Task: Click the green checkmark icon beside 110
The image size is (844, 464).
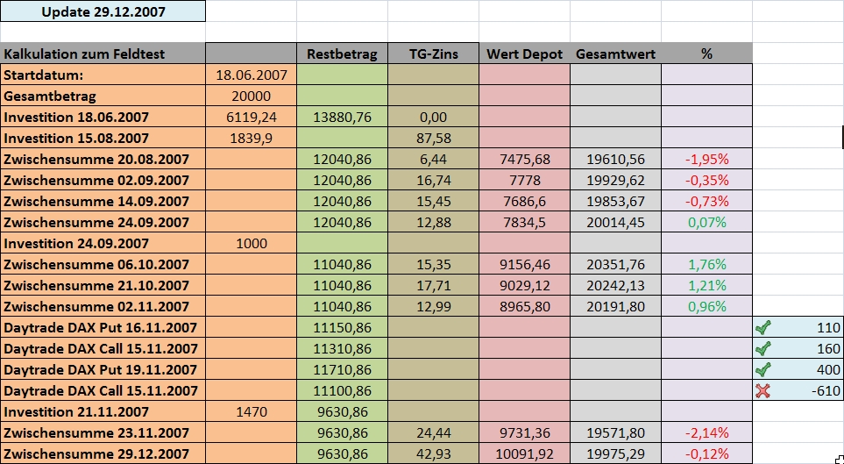Action: pos(762,328)
